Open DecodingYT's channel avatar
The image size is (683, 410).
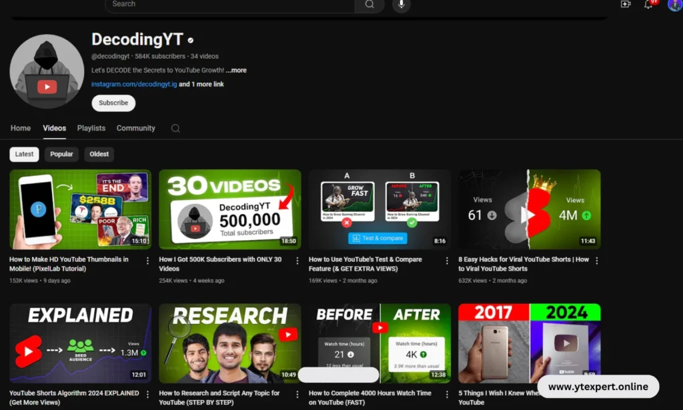(47, 70)
